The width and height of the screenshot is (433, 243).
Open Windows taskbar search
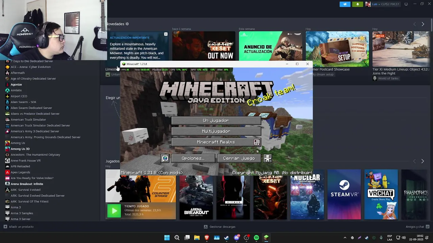[x=177, y=238]
